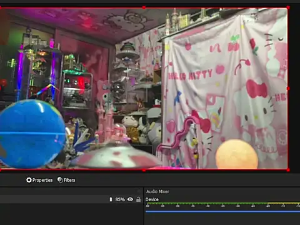Adjust the Device volume slider in Audio Mixer

coord(222,212)
